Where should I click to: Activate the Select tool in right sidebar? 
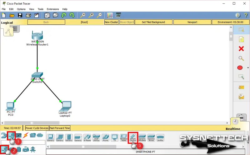241,30
